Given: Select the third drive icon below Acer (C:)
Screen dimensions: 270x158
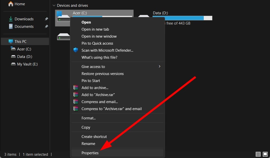Looking at the screenshot, I should click(x=63, y=37).
